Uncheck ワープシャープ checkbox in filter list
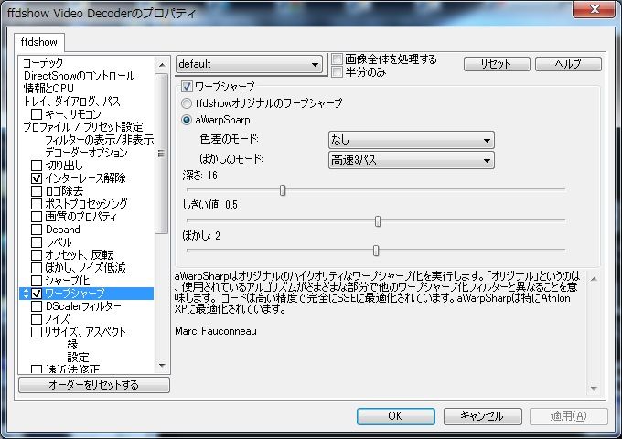Viewport: 622px width, 439px height. tap(37, 294)
